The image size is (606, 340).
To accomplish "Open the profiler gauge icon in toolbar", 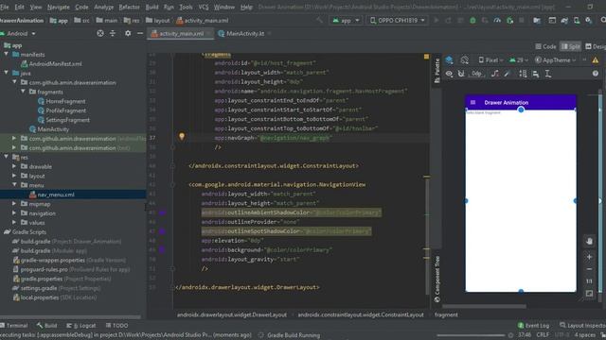I will (497, 20).
